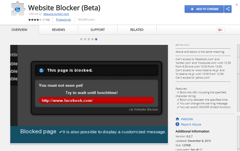Click the '185,848 users' text
Image resolution: width=240 pixels, height=151 pixels.
[x=86, y=19]
